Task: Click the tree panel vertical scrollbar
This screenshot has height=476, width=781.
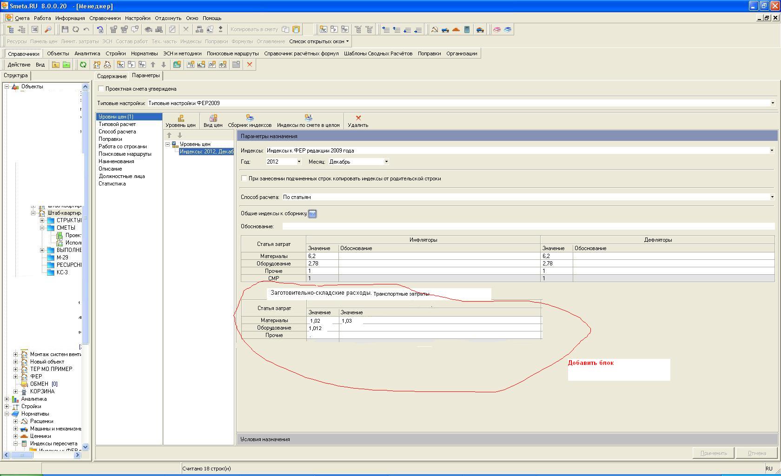Action: [85, 267]
